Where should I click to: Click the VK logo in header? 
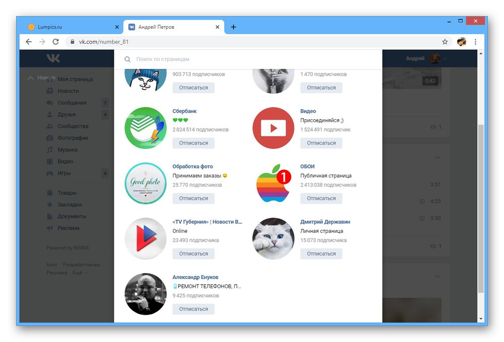[53, 58]
